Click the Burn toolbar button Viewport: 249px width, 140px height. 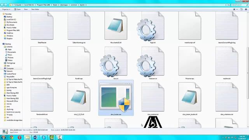pos(26,9)
